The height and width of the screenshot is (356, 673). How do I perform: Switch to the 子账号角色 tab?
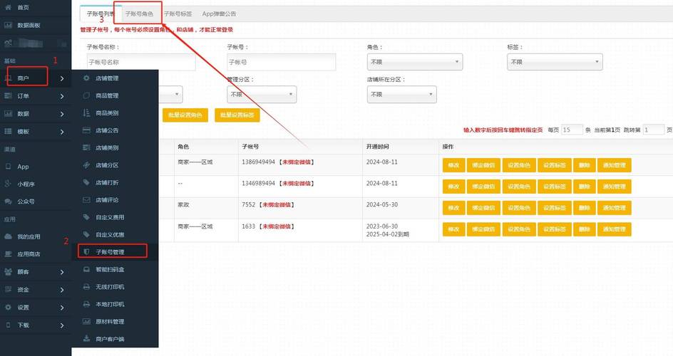[139, 14]
